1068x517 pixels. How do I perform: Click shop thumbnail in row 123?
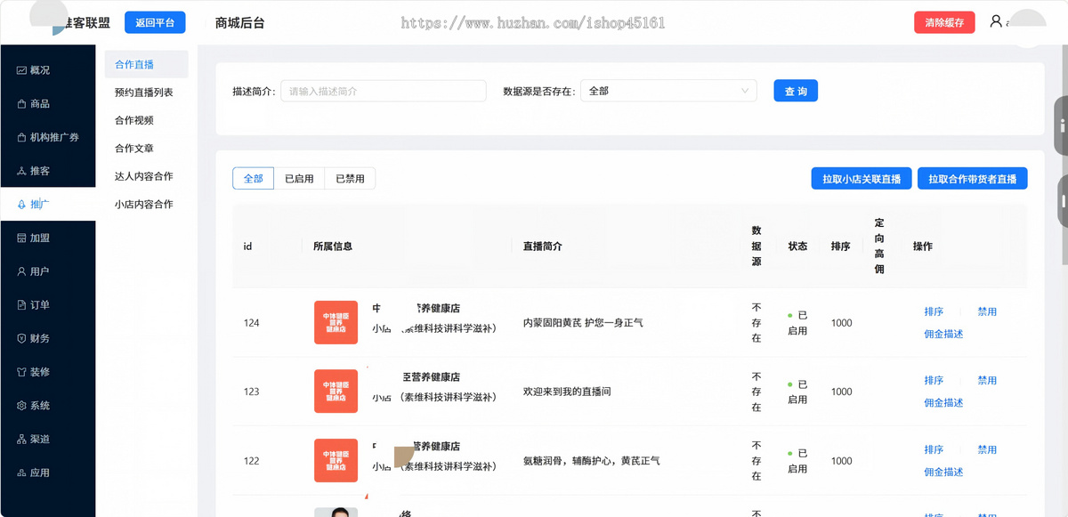coord(336,392)
